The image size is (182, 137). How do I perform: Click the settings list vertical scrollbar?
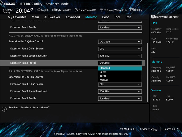tap(147, 73)
